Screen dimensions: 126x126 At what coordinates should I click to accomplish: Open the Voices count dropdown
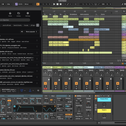[60, 106]
